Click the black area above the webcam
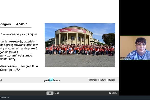The image size is (150, 100). (135, 18)
